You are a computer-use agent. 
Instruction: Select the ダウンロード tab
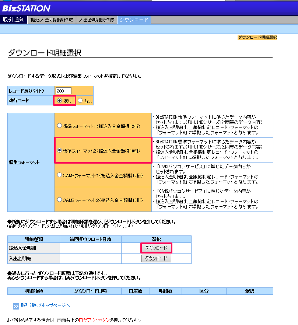(x=133, y=20)
